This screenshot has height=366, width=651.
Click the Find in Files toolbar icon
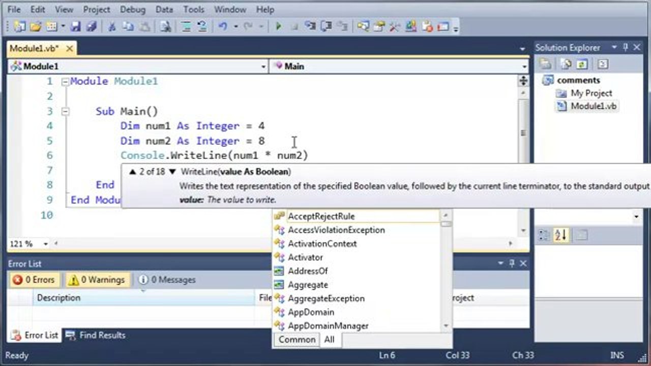pos(165,27)
